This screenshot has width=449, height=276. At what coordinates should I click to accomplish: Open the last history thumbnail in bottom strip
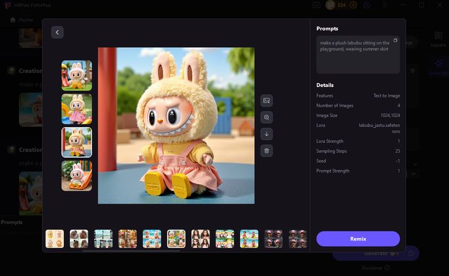[x=298, y=239]
